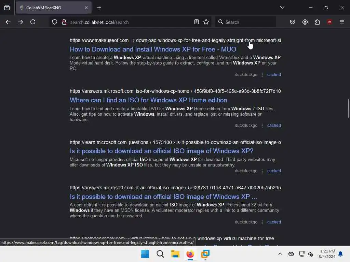Image resolution: width=350 pixels, height=262 pixels.
Task: Show site security padlock info
Action: coord(64,22)
